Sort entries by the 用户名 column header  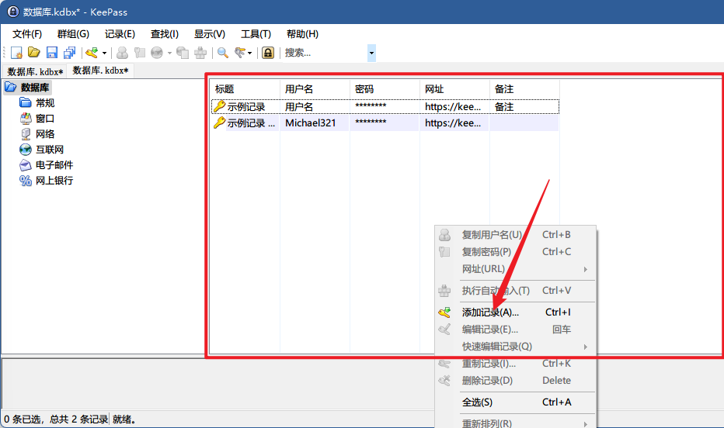(x=315, y=89)
